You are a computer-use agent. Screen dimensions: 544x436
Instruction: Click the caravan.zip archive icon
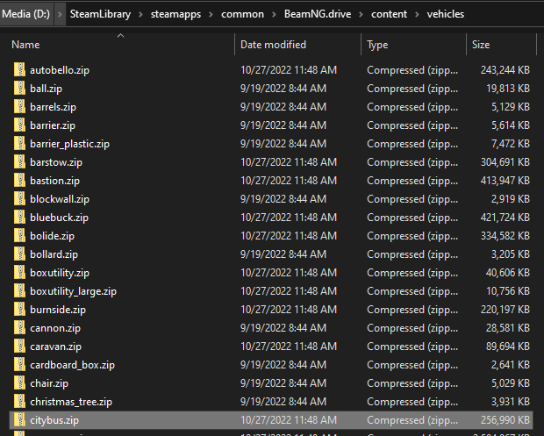[x=20, y=346]
